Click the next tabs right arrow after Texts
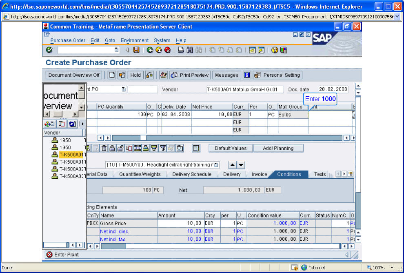This screenshot has height=273, width=404. coord(344,174)
